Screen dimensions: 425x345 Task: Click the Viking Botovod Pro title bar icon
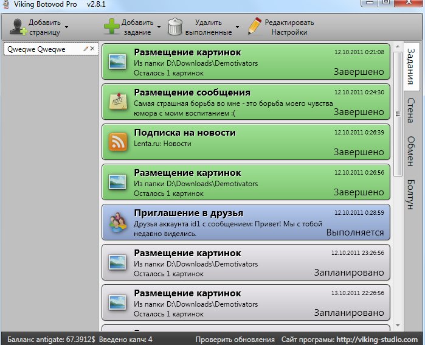[5, 4]
